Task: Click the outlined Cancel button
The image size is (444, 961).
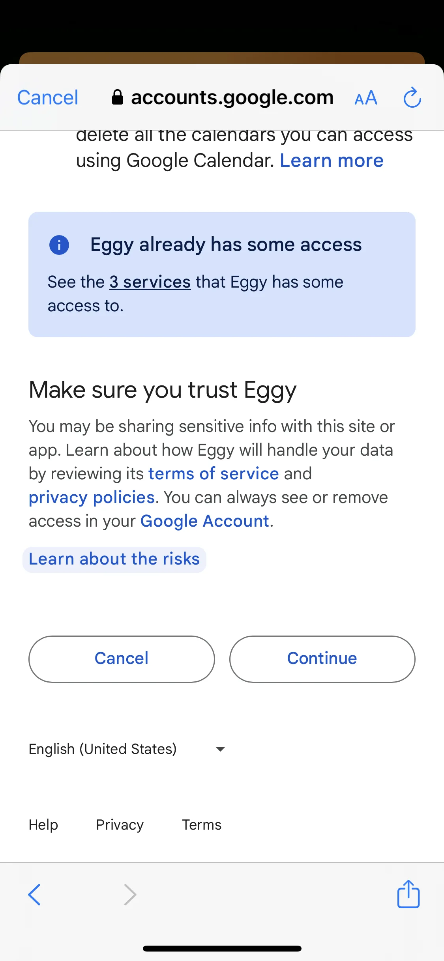Action: tap(122, 659)
